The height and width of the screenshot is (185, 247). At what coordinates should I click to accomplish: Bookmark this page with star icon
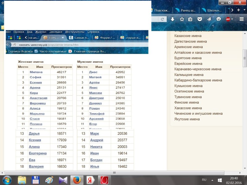pos(182,19)
